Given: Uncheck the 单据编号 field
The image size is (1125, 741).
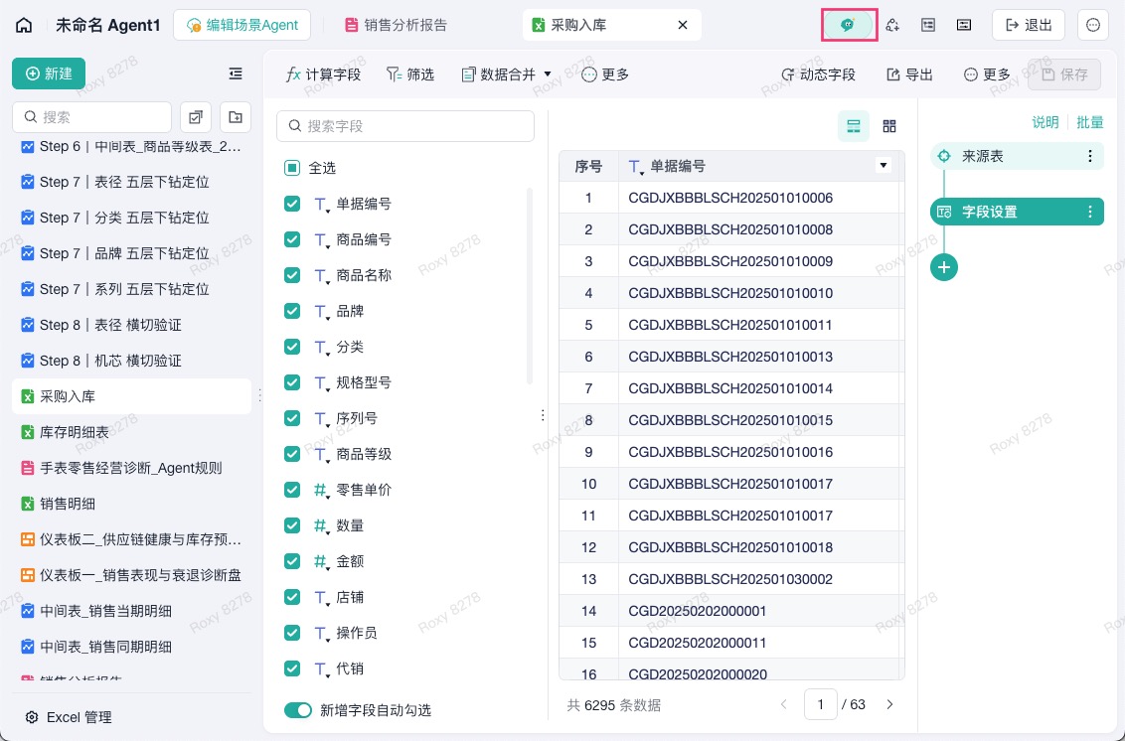Looking at the screenshot, I should 292,204.
